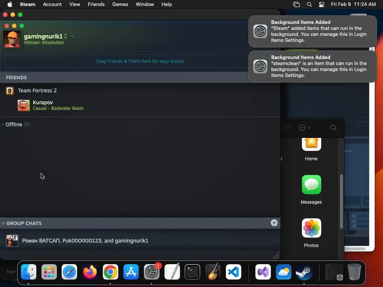Click the Team Fortress 2 group label

[37, 90]
